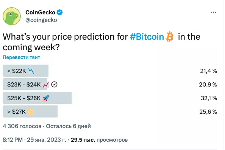Open the @coingecko handle
This screenshot has height=150, width=225.
coord(41,20)
